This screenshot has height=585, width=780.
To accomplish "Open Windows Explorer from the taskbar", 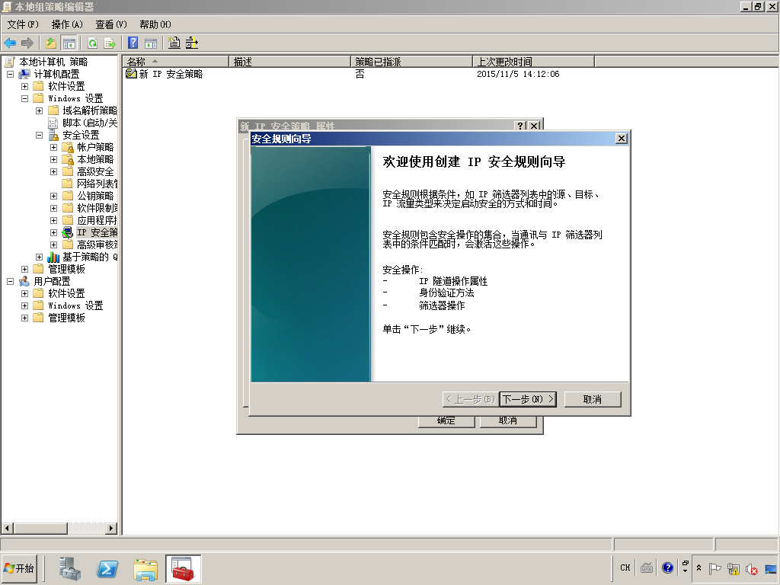I will [x=145, y=568].
